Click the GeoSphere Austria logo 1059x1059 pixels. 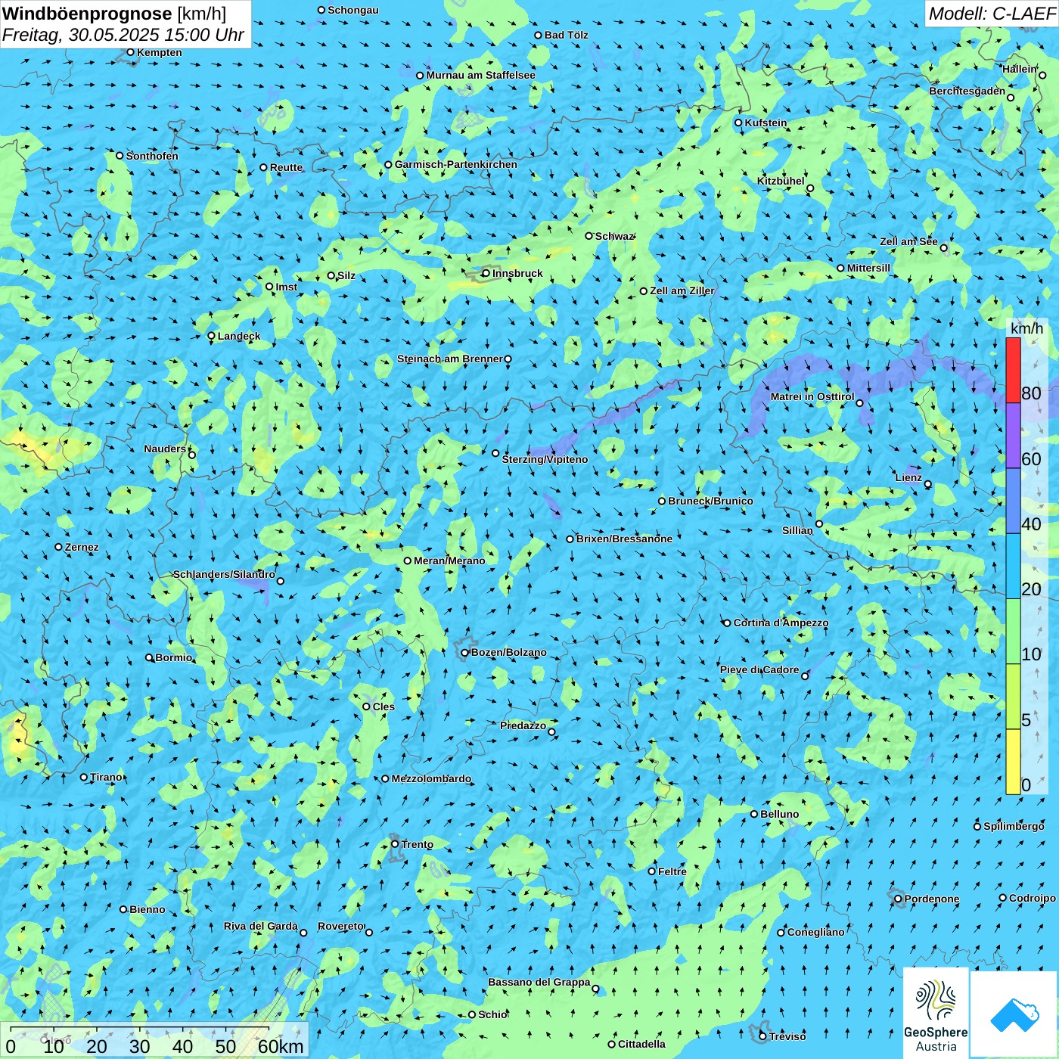(936, 1012)
